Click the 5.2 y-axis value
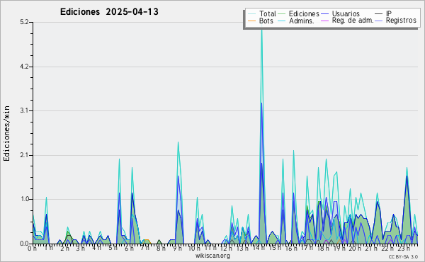The height and width of the screenshot is (262, 425). tap(24, 22)
